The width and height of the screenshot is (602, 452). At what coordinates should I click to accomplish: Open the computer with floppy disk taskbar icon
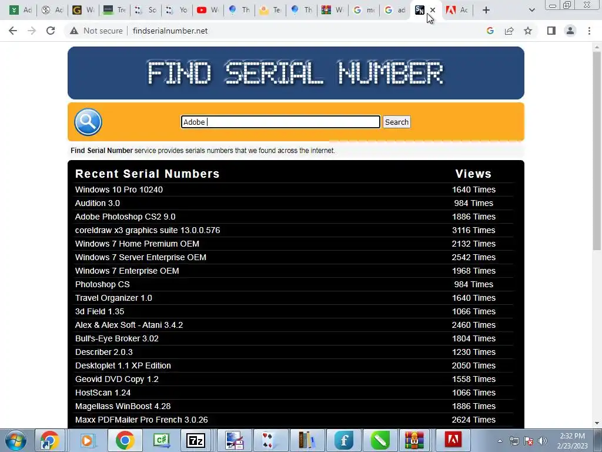tap(234, 440)
